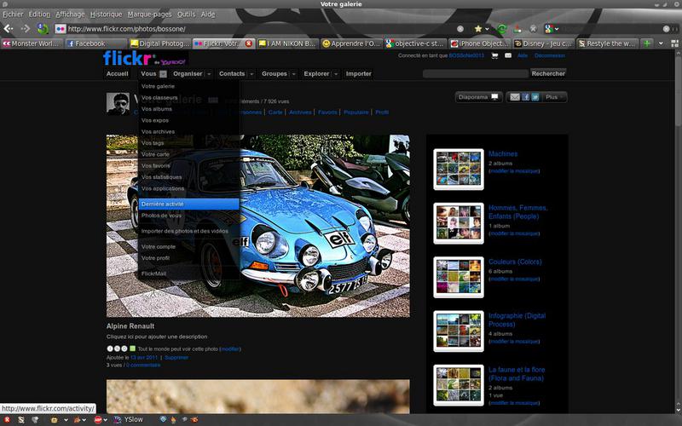
Task: Expand the Organiser dropdown arrow
Action: pos(209,74)
